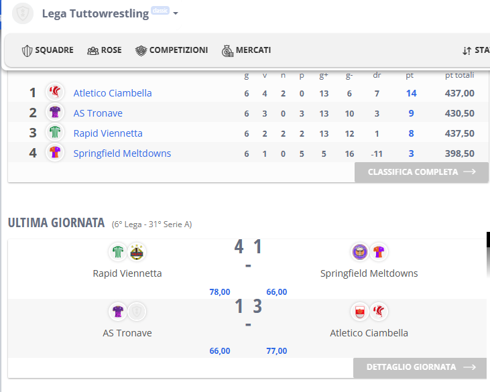The height and width of the screenshot is (392, 490).
Task: Expand the Lega Tuttowrestling league dropdown arrow
Action: pos(176,13)
